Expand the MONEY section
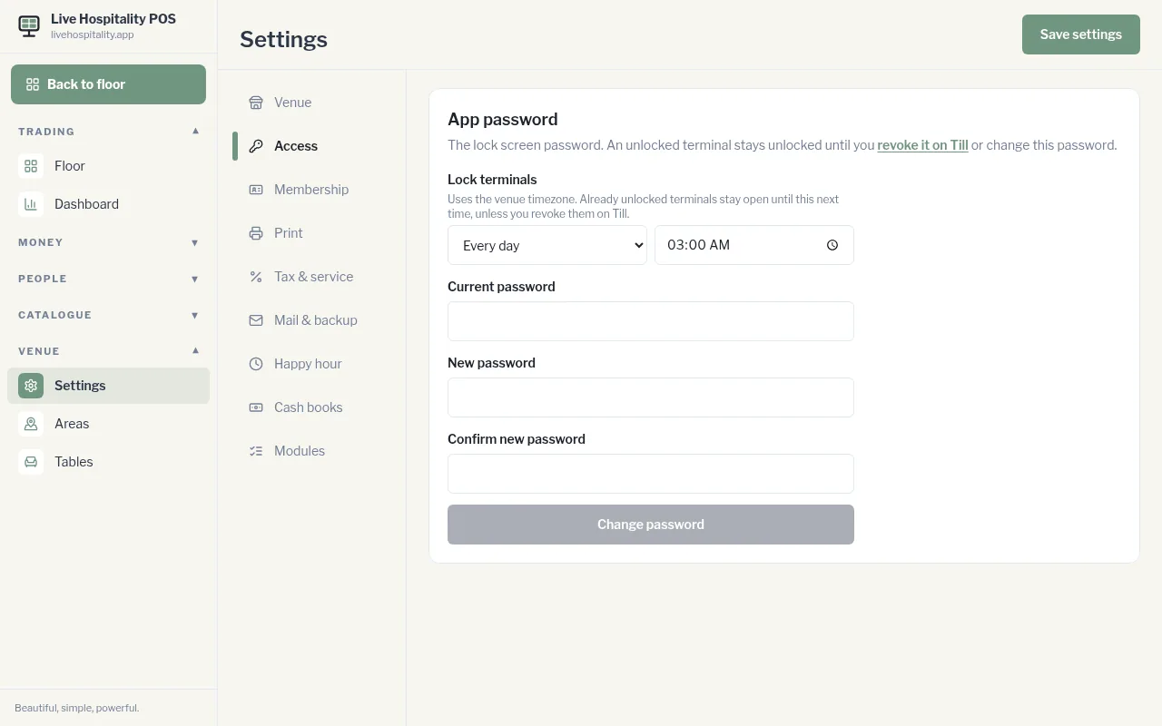 click(108, 242)
